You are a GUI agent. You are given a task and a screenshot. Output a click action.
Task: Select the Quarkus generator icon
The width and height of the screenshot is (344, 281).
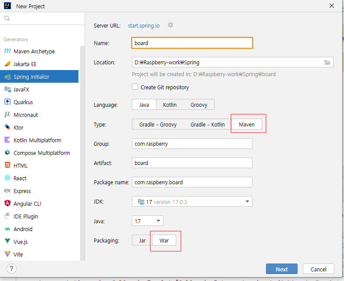click(7, 102)
